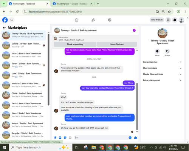
Task: Open Jake - 2 Beds 1 Bath Townhouse chat
Action: (x=23, y=55)
